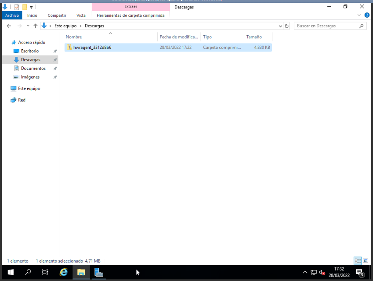The image size is (373, 281).
Task: Select Documentos in the Acceso rápido list
Action: (x=33, y=68)
